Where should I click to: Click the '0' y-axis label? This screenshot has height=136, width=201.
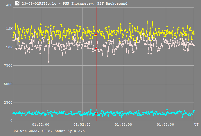click(x=11, y=121)
